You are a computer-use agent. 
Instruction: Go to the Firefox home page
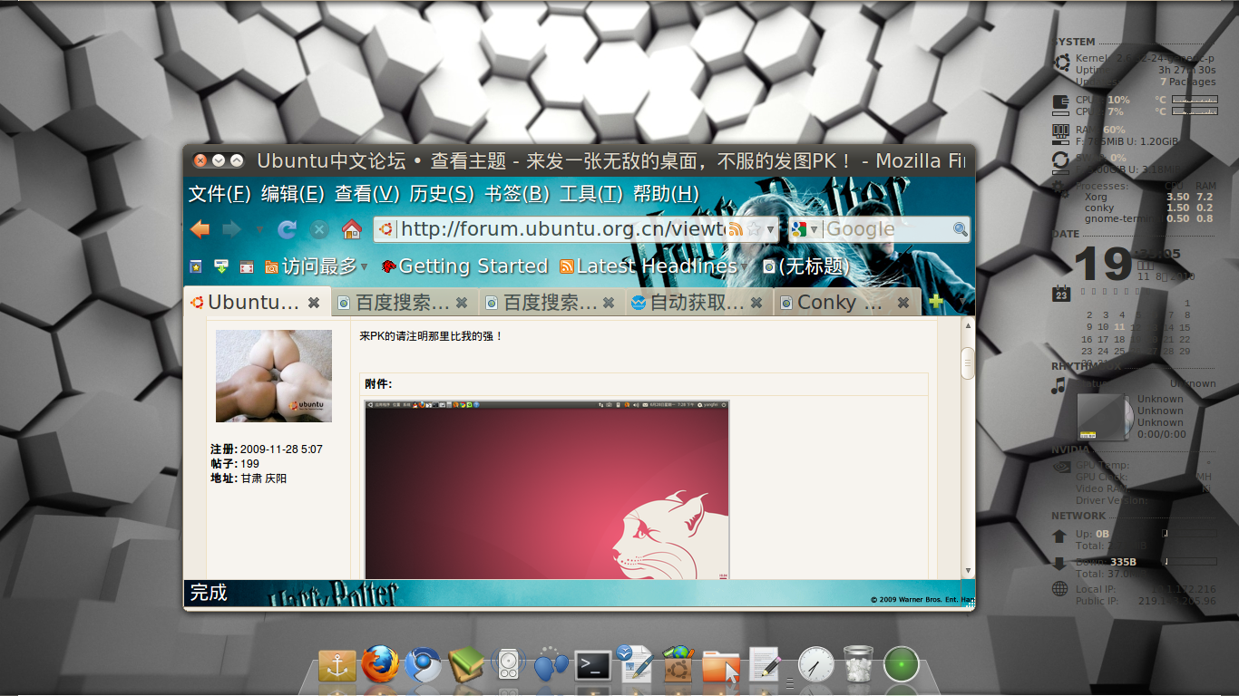pos(351,228)
